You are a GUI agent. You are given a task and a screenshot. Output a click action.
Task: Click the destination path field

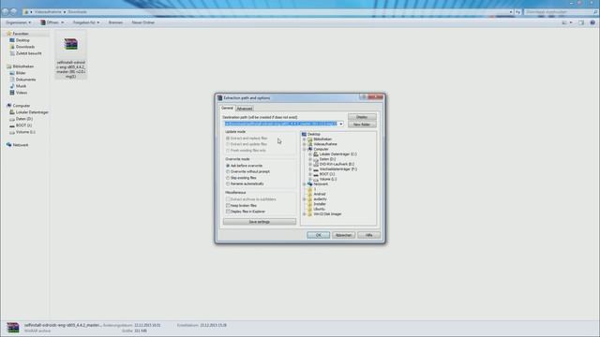[x=281, y=124]
